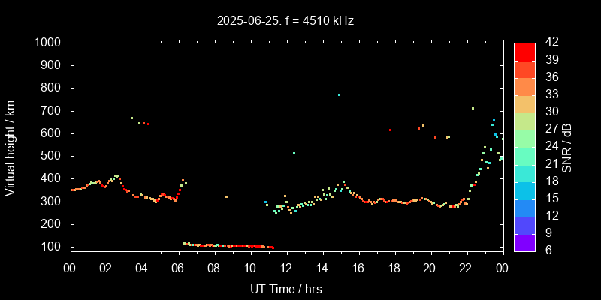Click the red 39–42 dB colorbar segment
Screen dimensions: 601x300
[524, 52]
